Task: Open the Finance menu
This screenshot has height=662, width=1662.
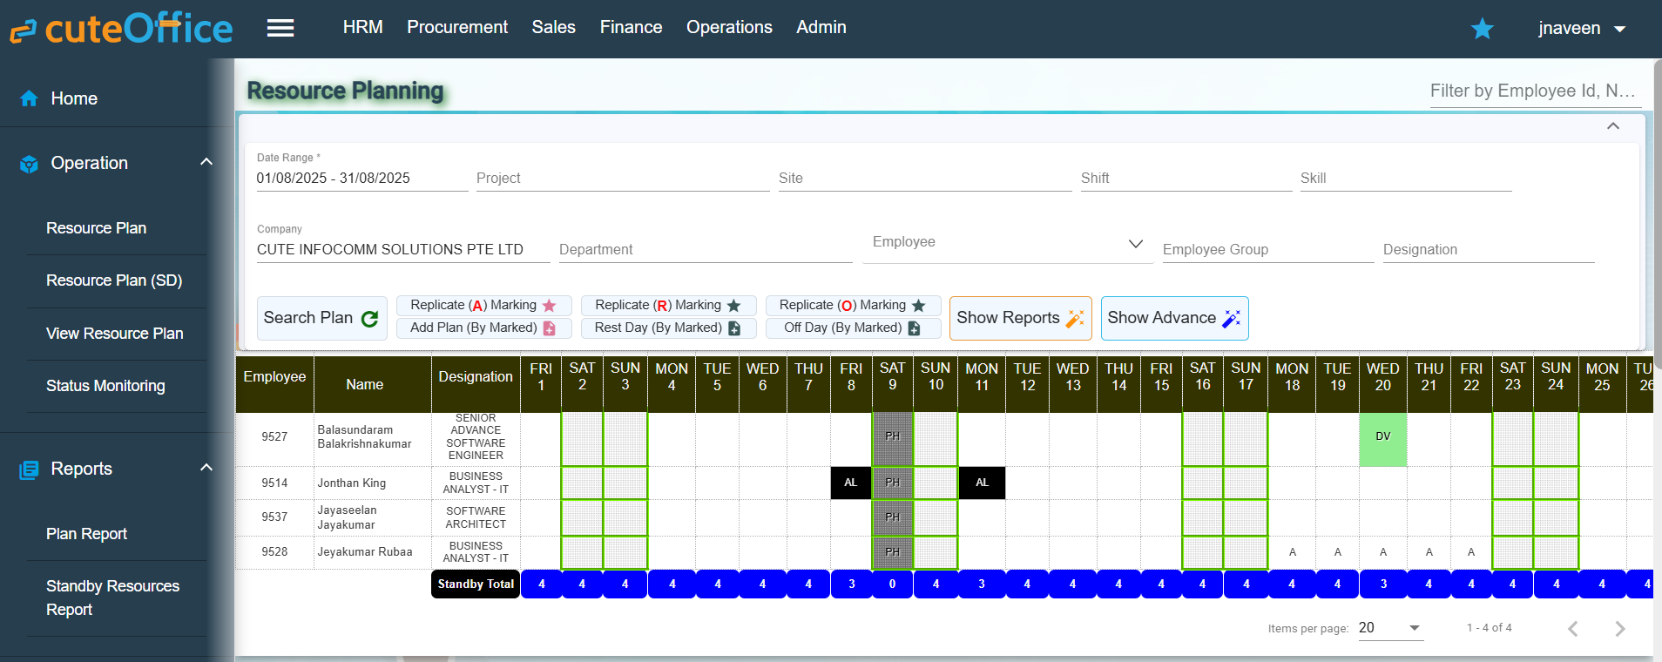Action: (x=631, y=27)
